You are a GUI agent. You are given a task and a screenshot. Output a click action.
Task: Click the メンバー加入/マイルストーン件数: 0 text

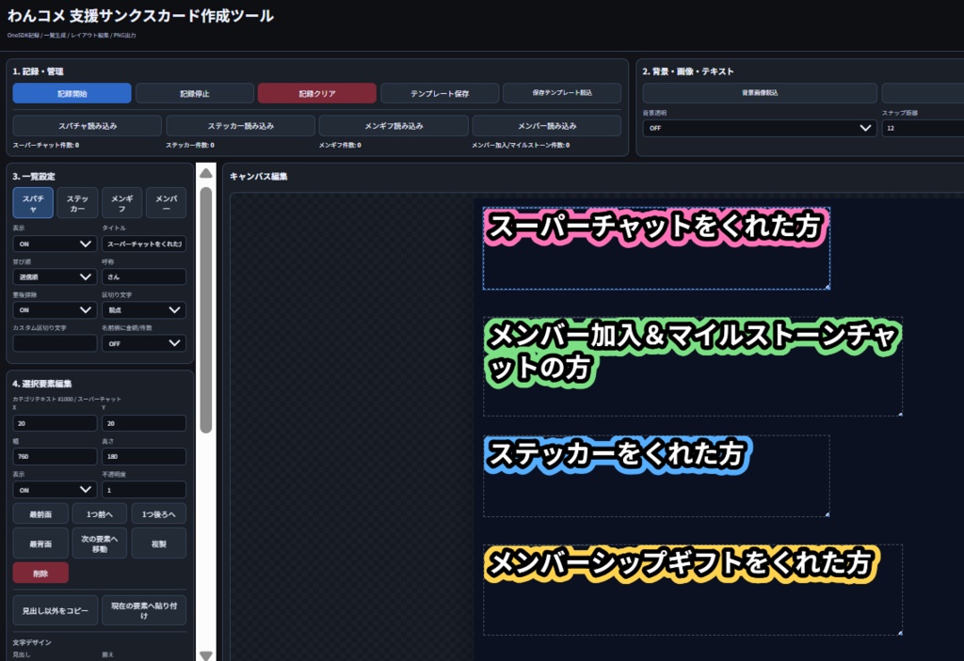tap(521, 146)
